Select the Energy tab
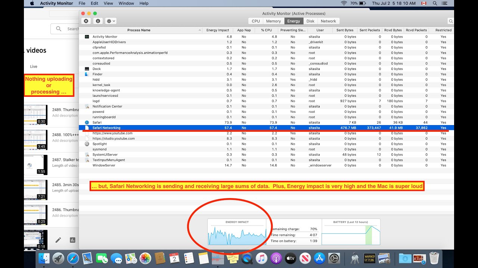 click(294, 21)
